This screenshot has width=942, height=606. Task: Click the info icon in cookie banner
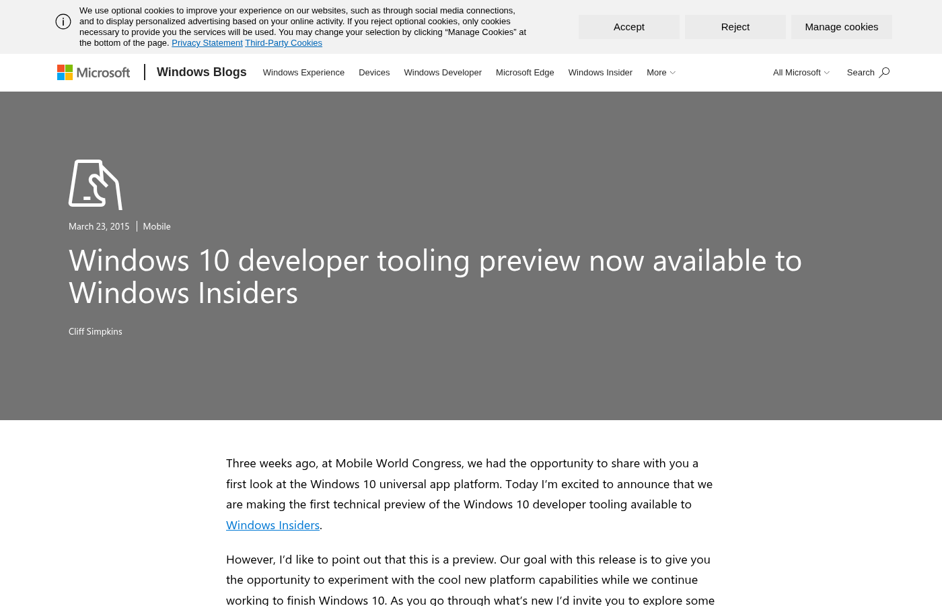click(x=63, y=22)
